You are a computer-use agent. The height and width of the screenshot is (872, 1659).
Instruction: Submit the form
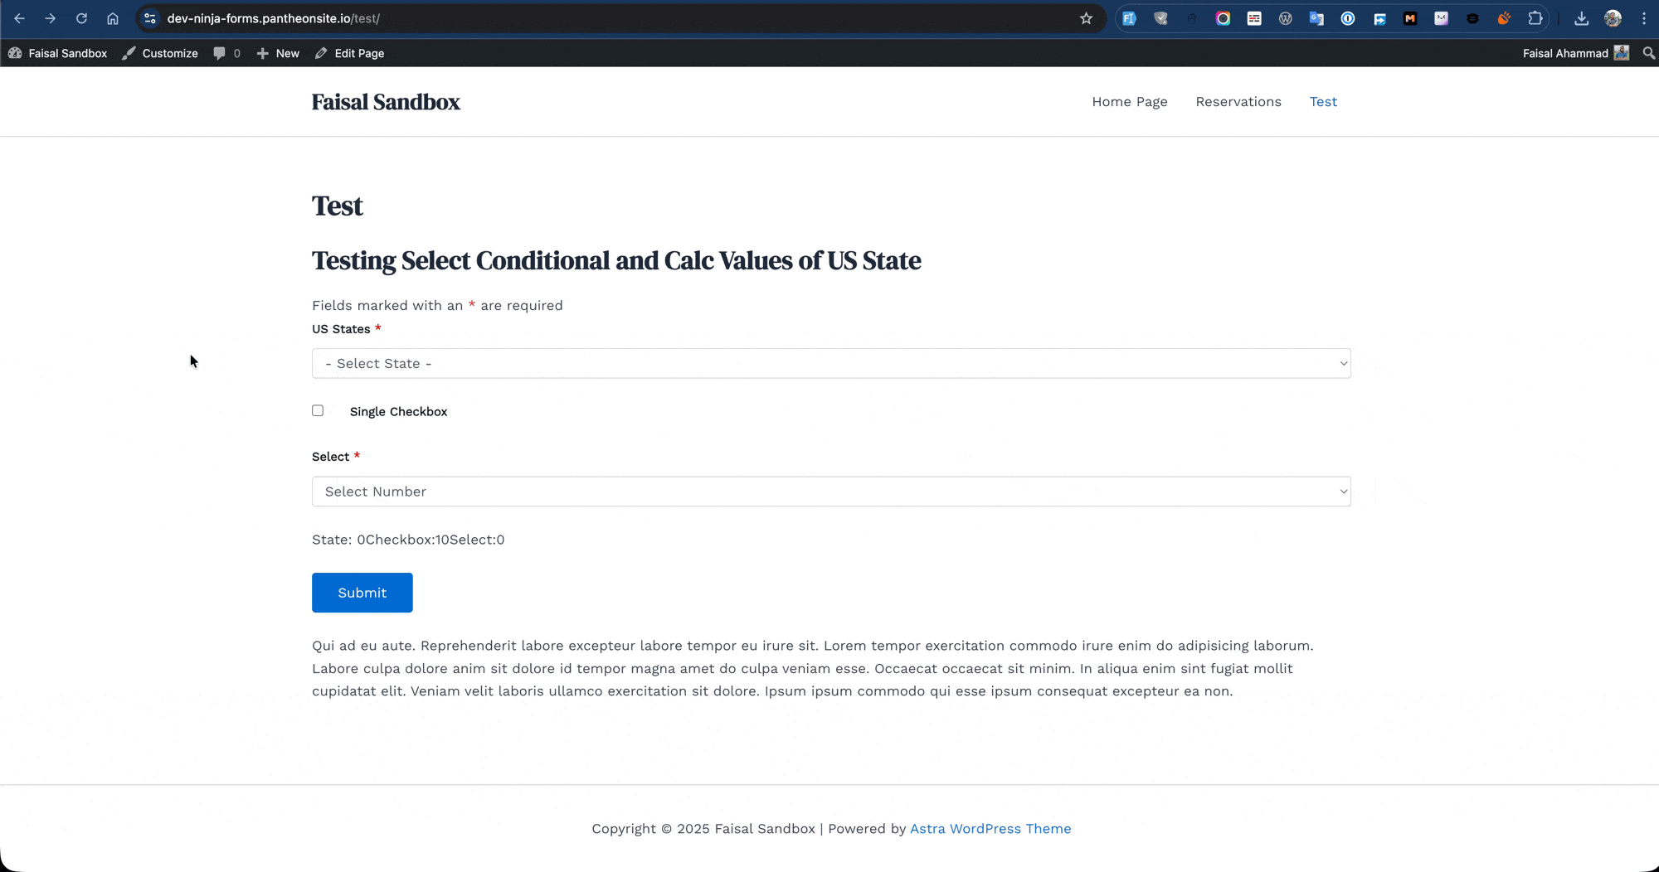point(362,593)
